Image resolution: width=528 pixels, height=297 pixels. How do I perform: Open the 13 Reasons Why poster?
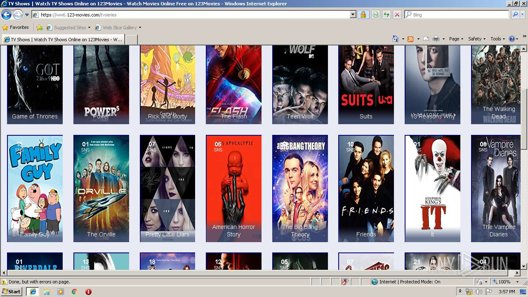point(433,85)
